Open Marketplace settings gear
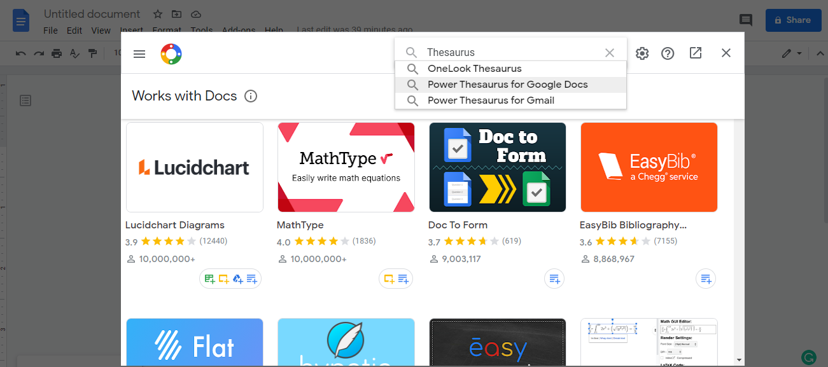Viewport: 828px width, 367px height. [x=642, y=53]
